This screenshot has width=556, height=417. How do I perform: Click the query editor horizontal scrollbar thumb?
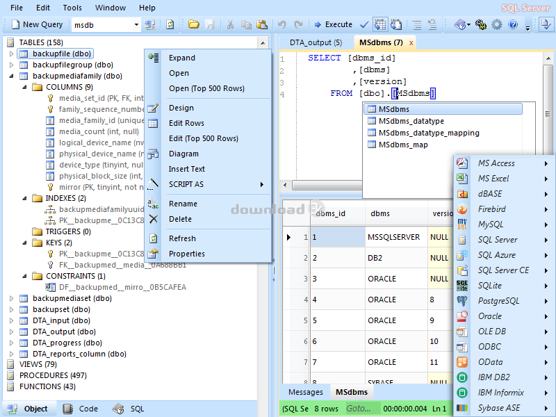(x=327, y=185)
